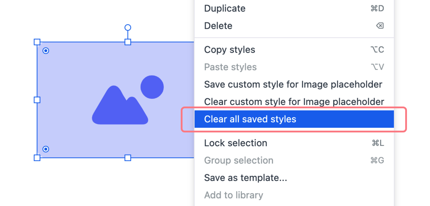Click the left-middle resize handle
Screen dimensions: 430x206
point(37,100)
